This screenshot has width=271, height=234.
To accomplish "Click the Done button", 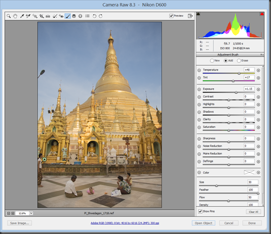I will 252,223.
